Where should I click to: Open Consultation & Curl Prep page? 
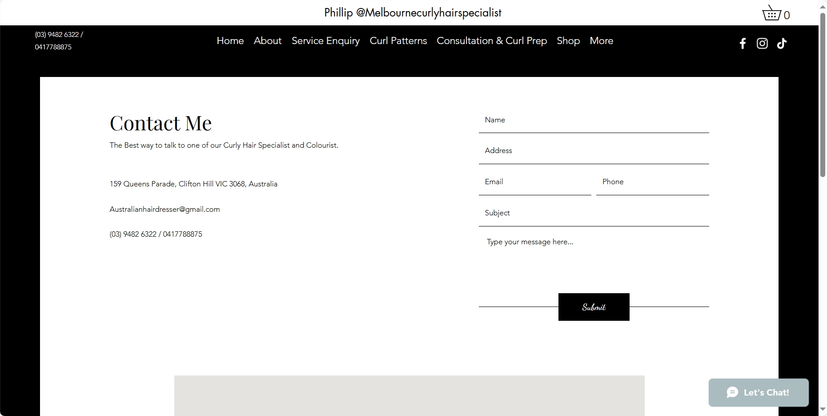[x=491, y=41]
